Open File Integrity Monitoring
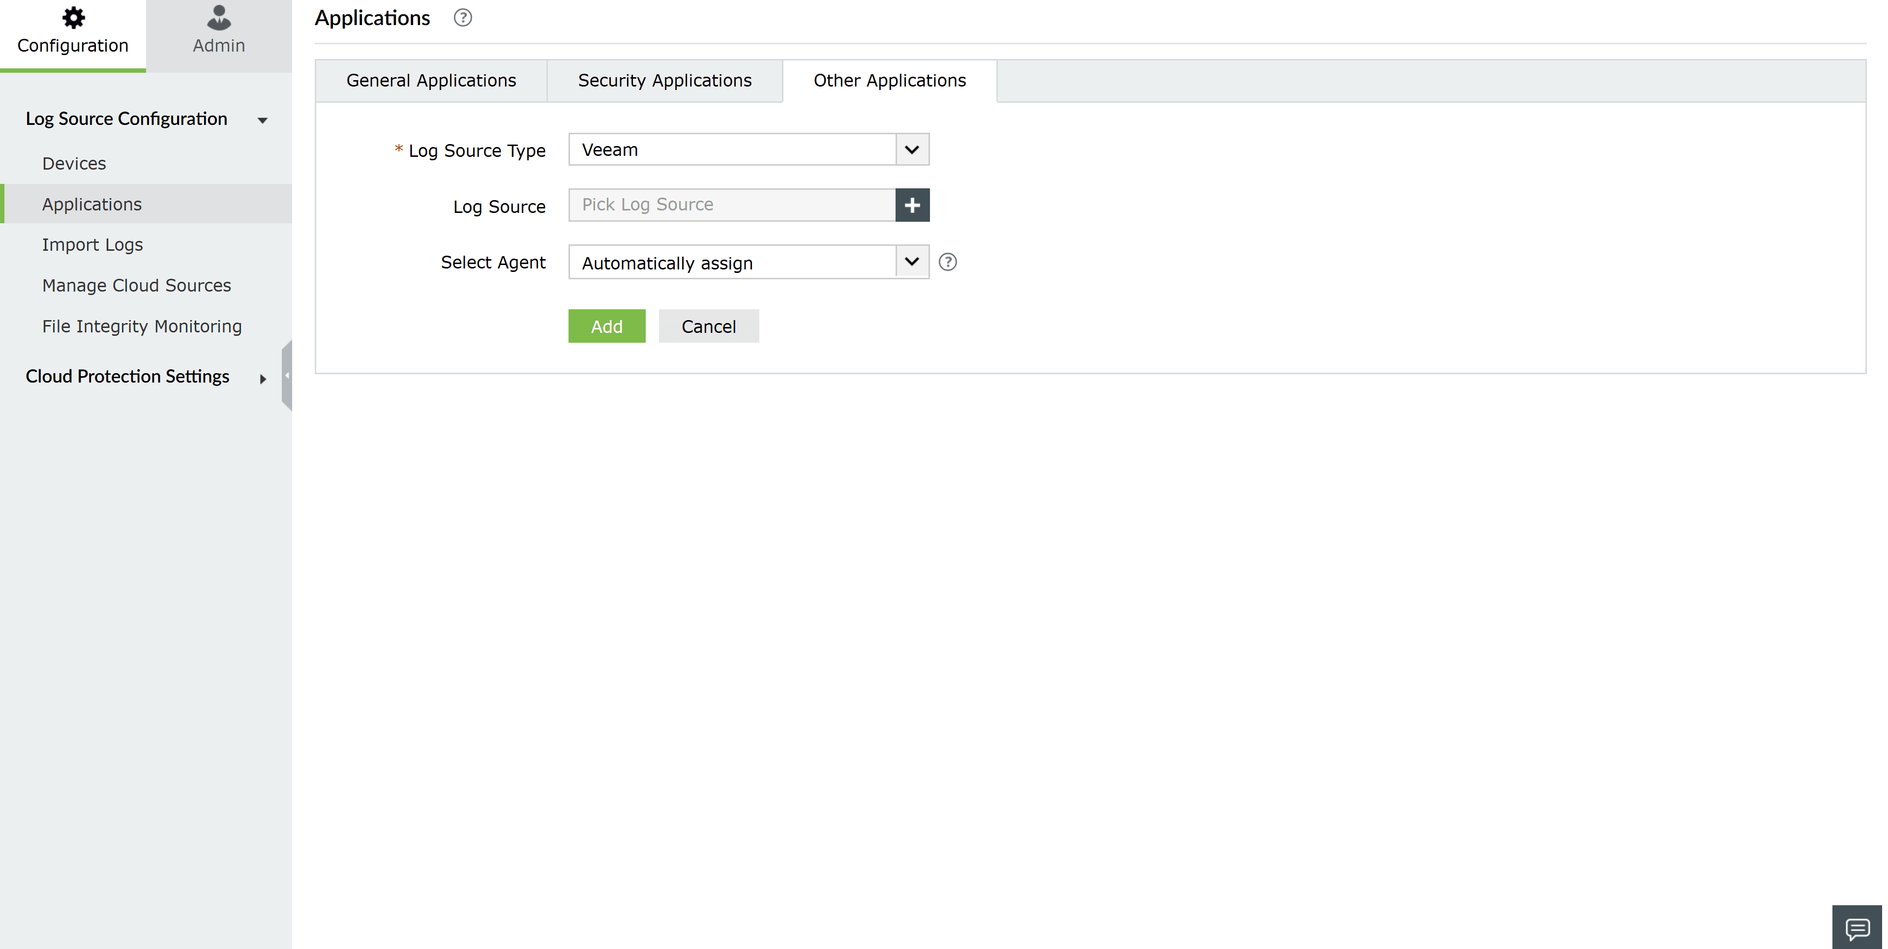Screen dimensions: 1888x949 pos(142,326)
